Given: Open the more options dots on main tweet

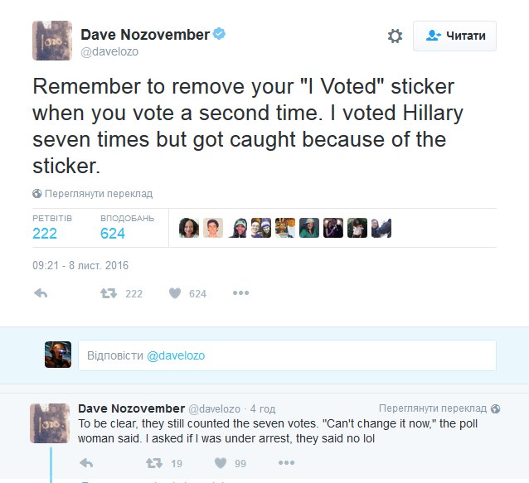Looking at the screenshot, I should (241, 293).
